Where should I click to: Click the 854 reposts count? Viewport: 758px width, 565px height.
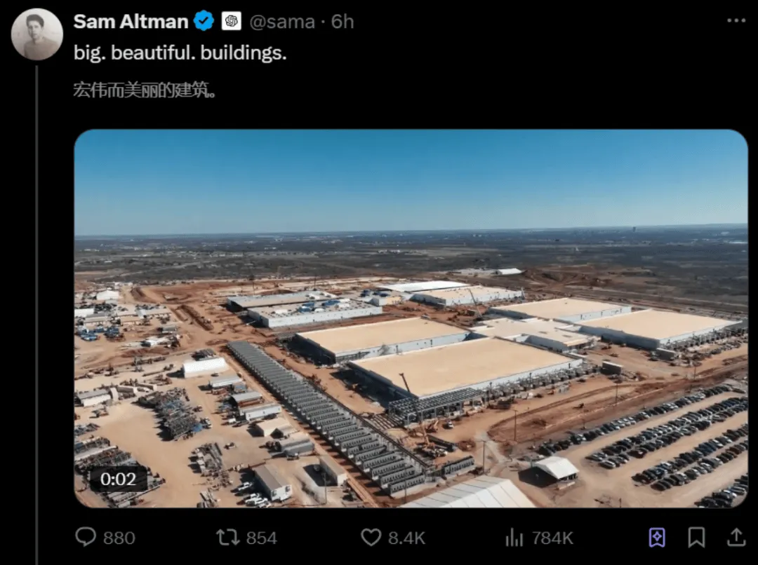[x=262, y=538]
